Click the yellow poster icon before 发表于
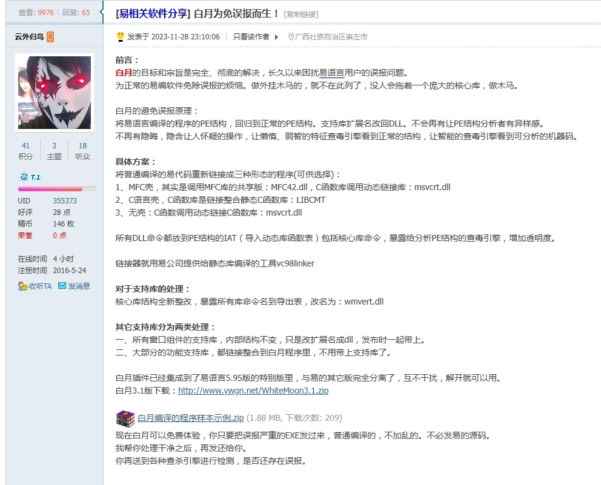 pyautogui.click(x=120, y=37)
